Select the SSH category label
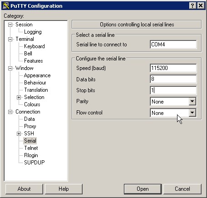The image size is (207, 198). (x=29, y=134)
